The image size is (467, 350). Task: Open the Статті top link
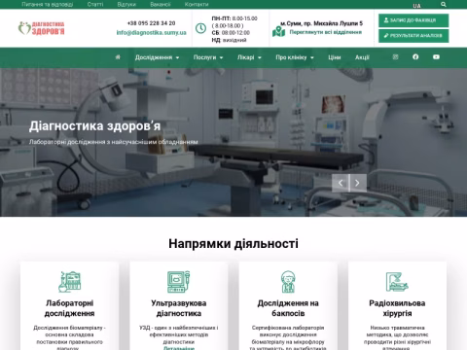pos(95,4)
